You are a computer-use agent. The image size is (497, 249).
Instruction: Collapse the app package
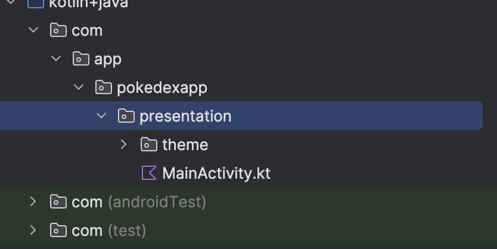pos(56,59)
